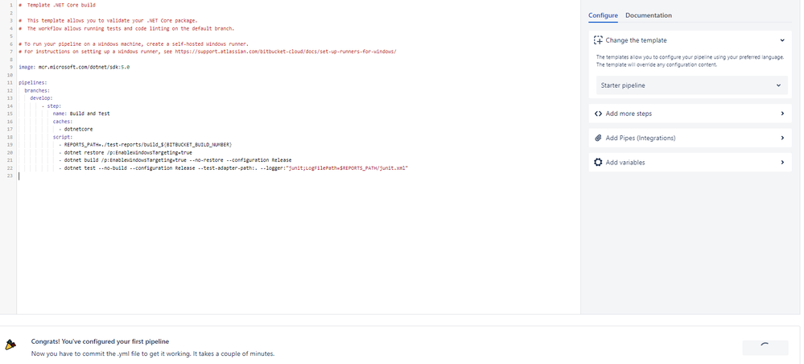Click 'name: Build and Test' line
The height and width of the screenshot is (364, 804).
[81, 114]
